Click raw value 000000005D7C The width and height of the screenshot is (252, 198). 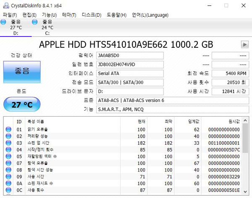pos(224,150)
